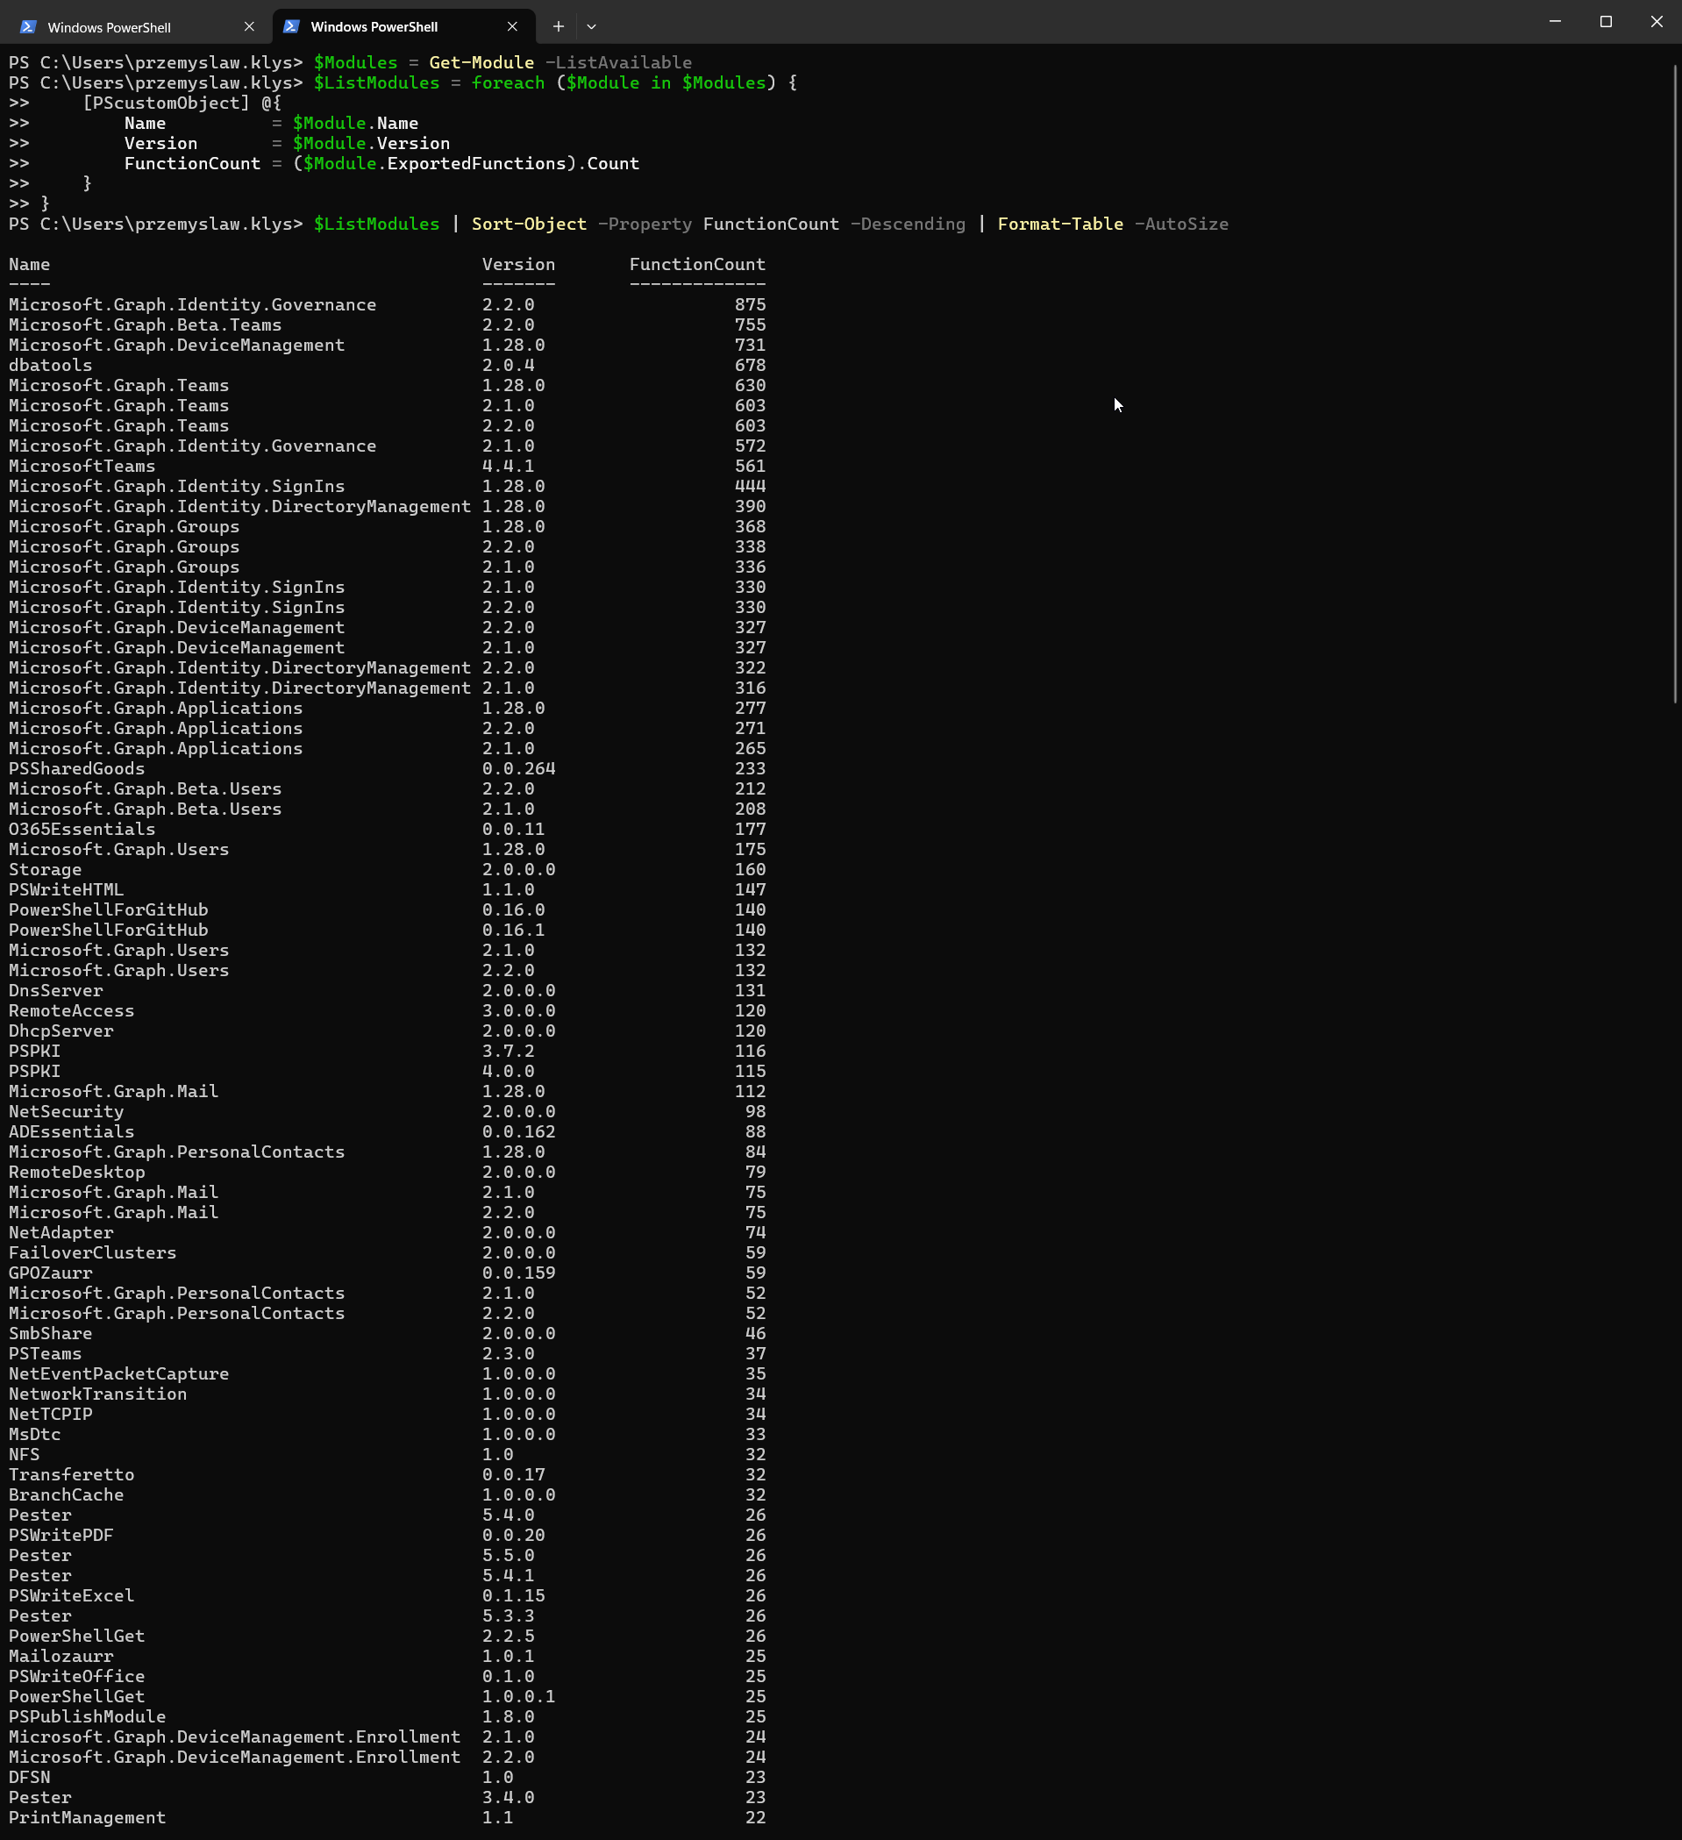This screenshot has height=1840, width=1682.
Task: Click the PSWriteHTML module name
Action: coord(66,890)
